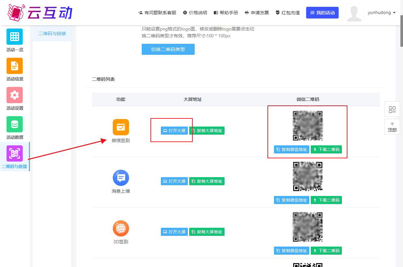Click the 微信签到 QR code image
Viewport: 403px width, 267px height.
coord(308,126)
